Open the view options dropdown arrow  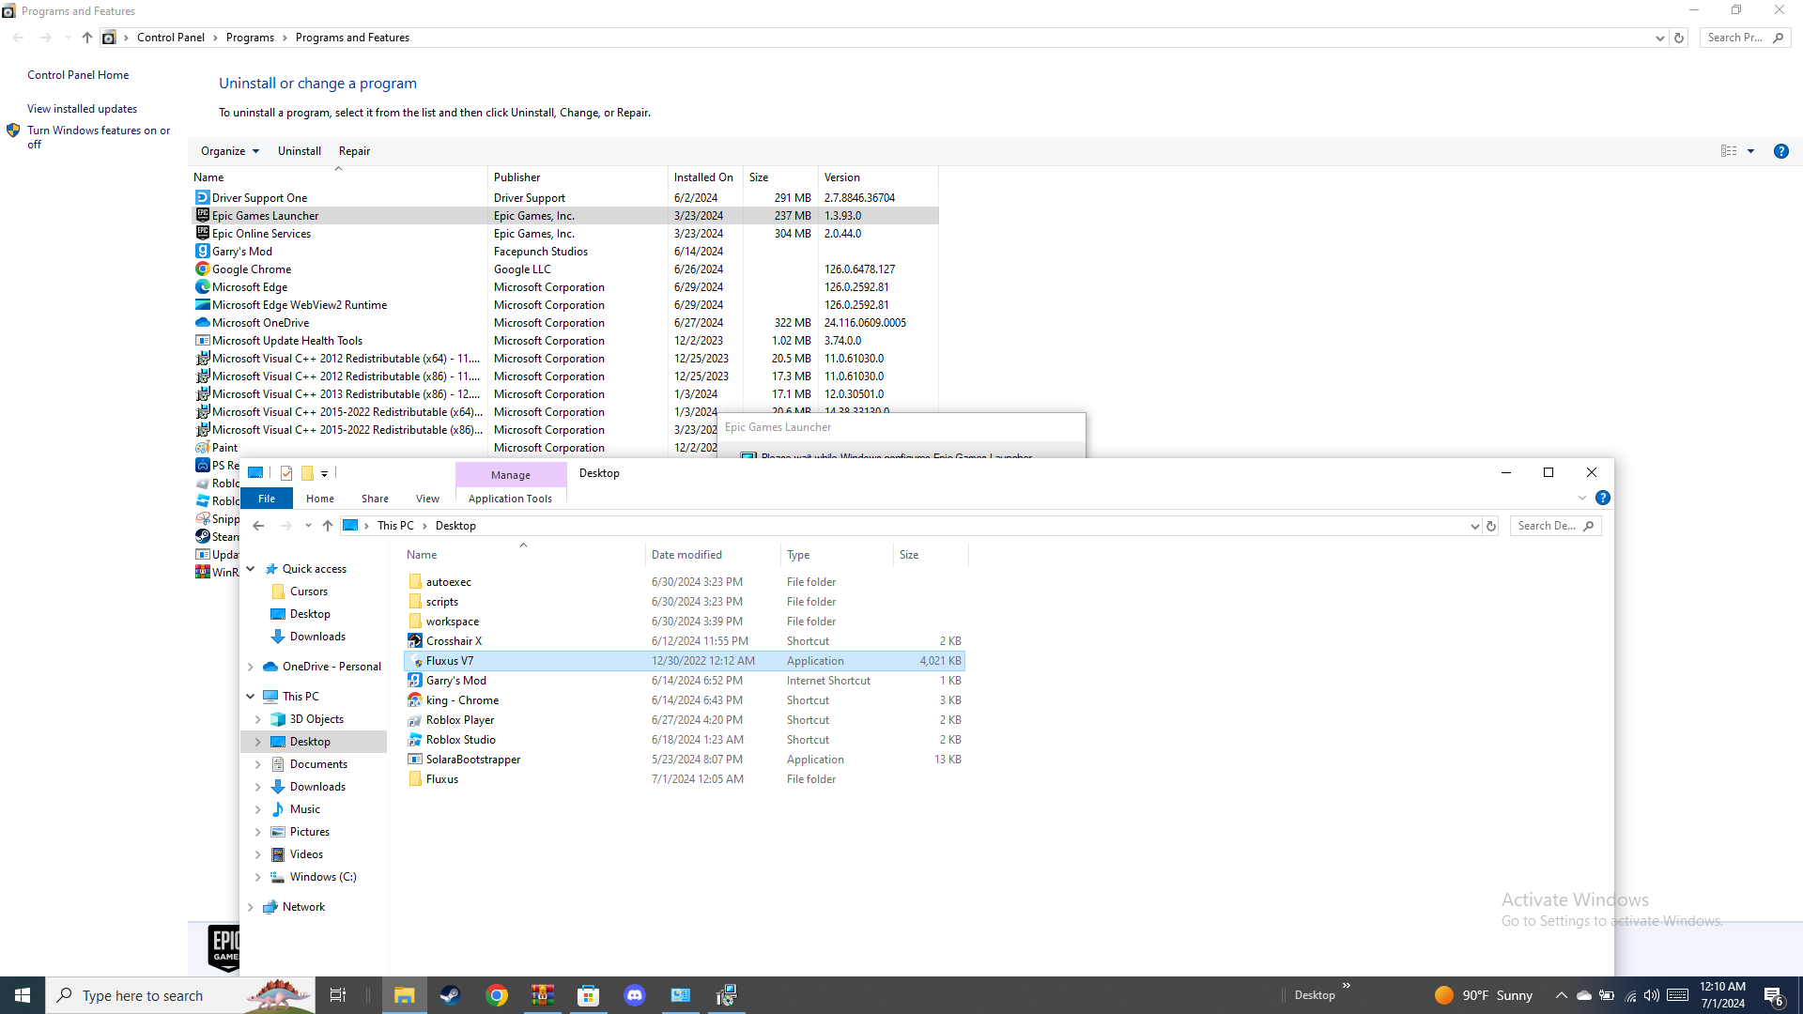pos(1750,151)
